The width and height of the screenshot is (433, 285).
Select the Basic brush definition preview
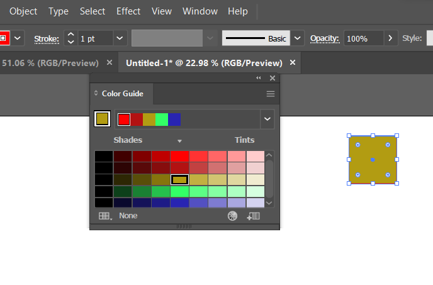256,38
